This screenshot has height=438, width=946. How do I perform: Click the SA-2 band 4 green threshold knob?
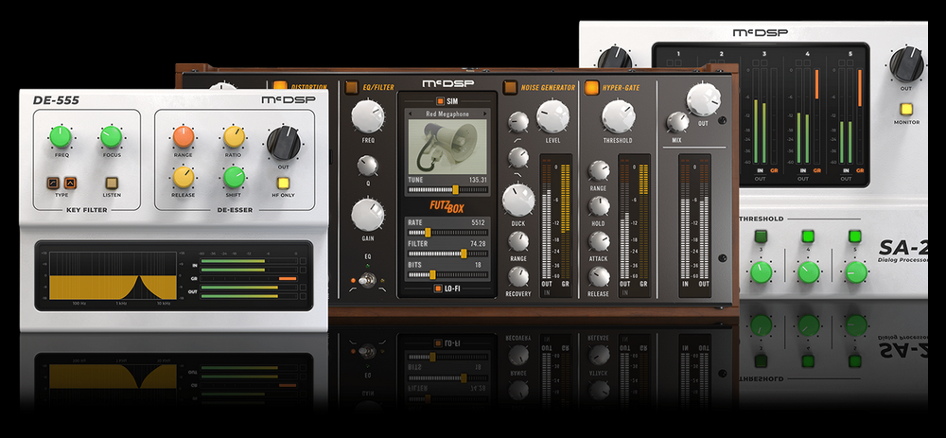[809, 272]
